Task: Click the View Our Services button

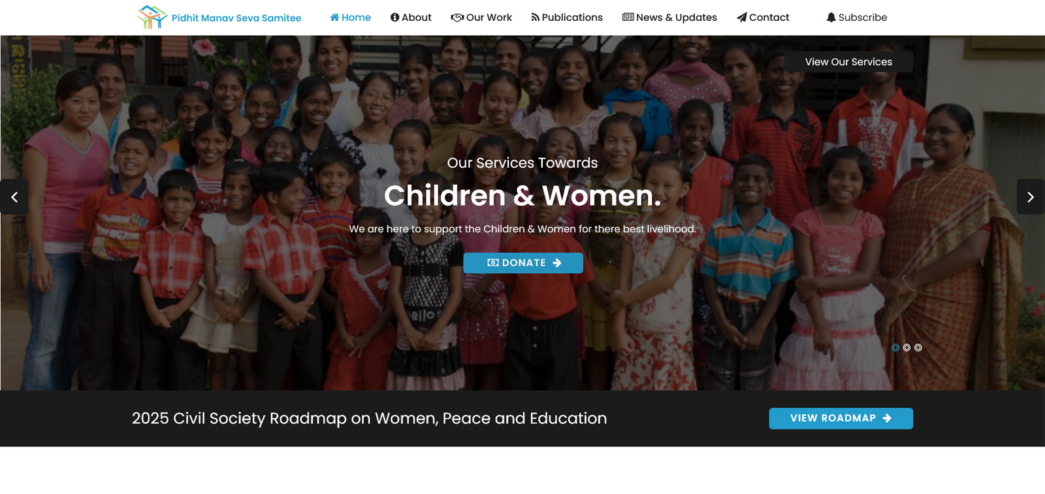Action: pyautogui.click(x=848, y=62)
